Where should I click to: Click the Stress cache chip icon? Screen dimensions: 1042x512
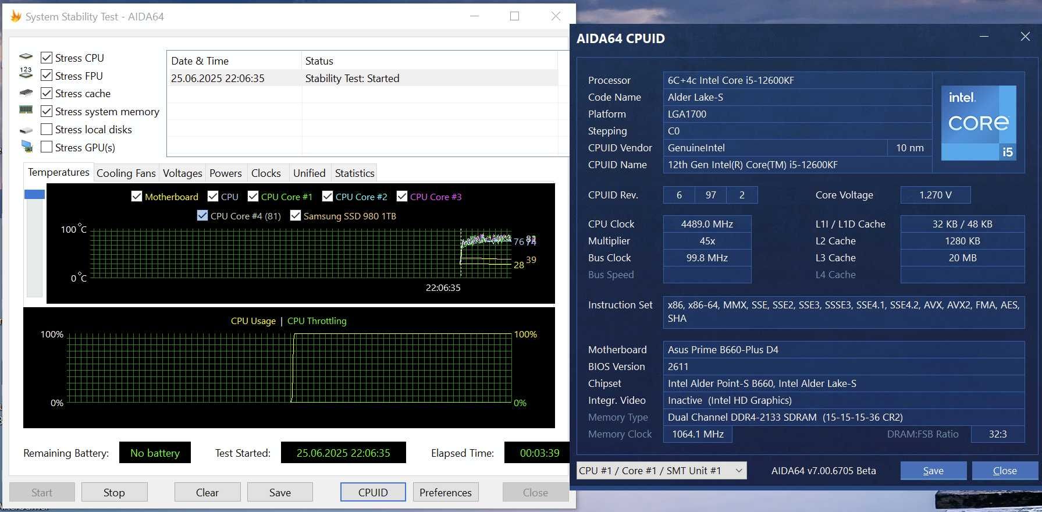(x=26, y=93)
